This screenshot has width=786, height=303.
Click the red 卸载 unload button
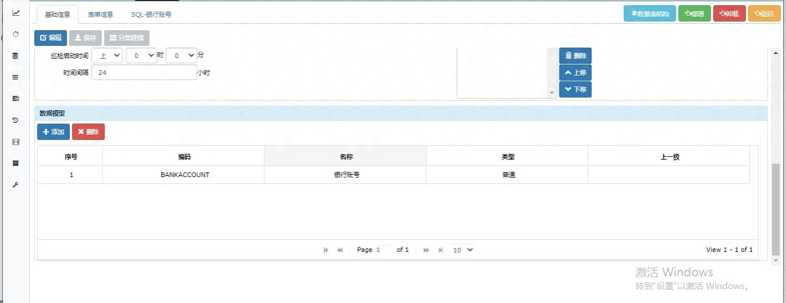[730, 14]
